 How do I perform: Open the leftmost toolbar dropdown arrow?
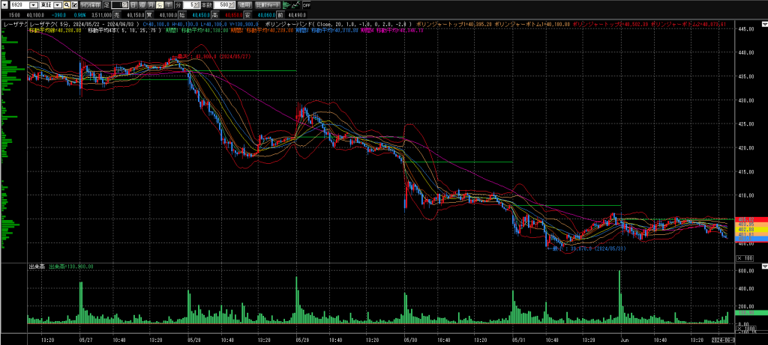click(3, 4)
